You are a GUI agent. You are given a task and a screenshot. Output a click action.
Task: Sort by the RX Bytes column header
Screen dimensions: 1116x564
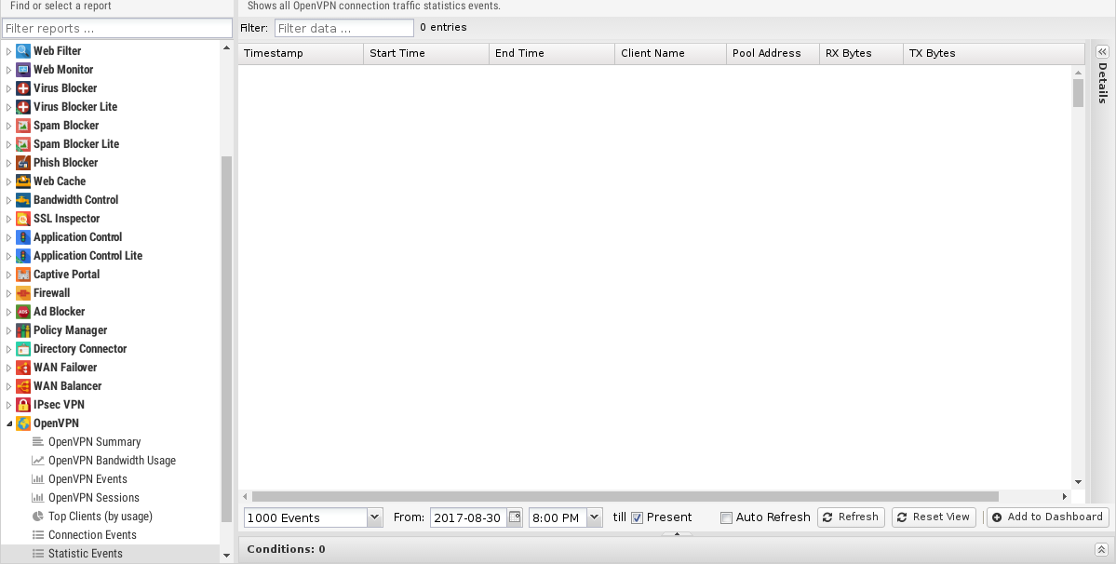point(861,53)
